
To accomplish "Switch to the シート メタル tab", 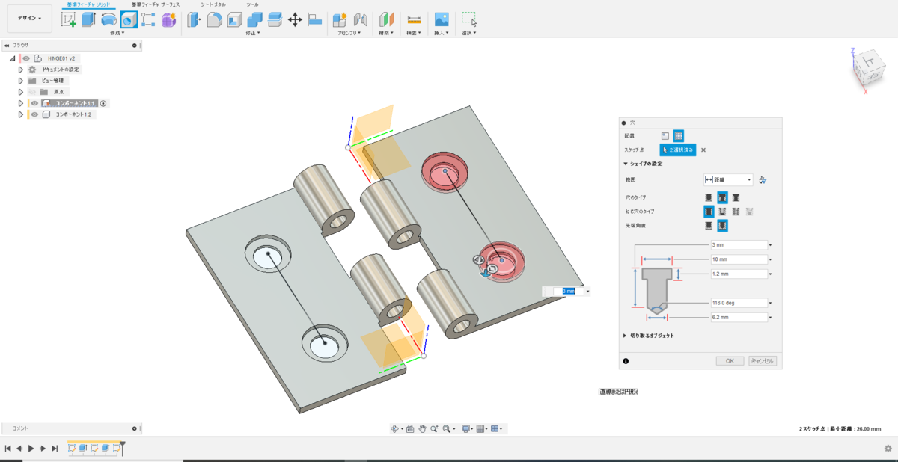I will [213, 4].
